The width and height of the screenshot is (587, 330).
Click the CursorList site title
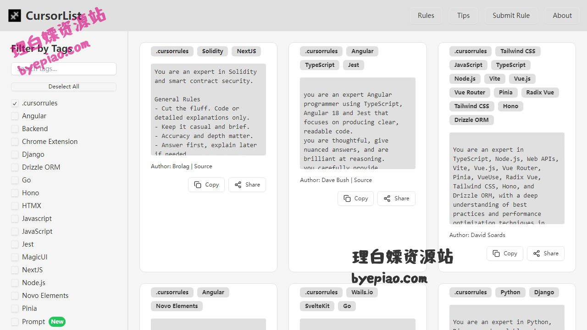click(54, 16)
